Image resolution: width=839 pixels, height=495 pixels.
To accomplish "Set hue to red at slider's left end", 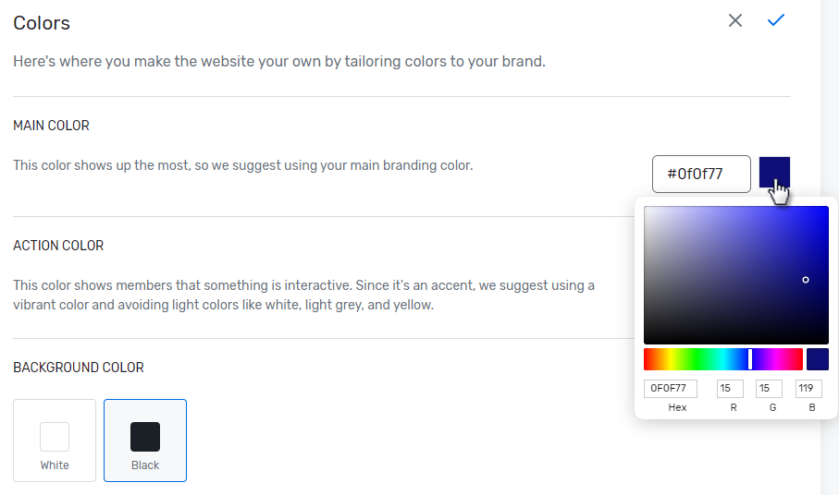I will tap(646, 359).
